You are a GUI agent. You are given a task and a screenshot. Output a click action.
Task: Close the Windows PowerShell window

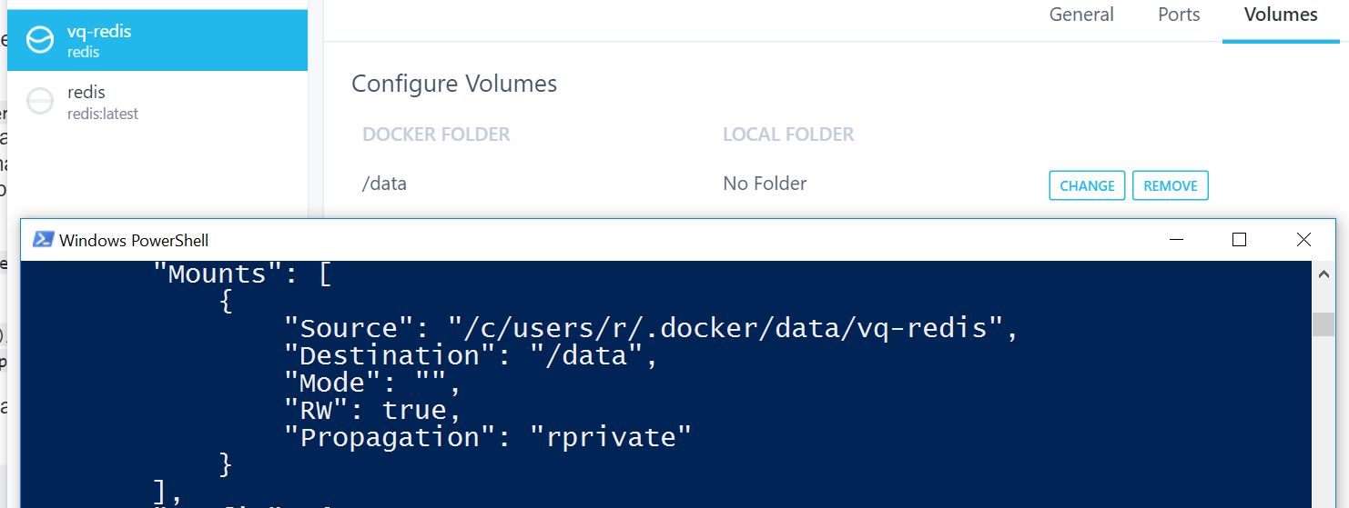click(1303, 240)
